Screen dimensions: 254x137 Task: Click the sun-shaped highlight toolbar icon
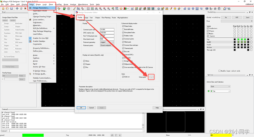[175, 8]
